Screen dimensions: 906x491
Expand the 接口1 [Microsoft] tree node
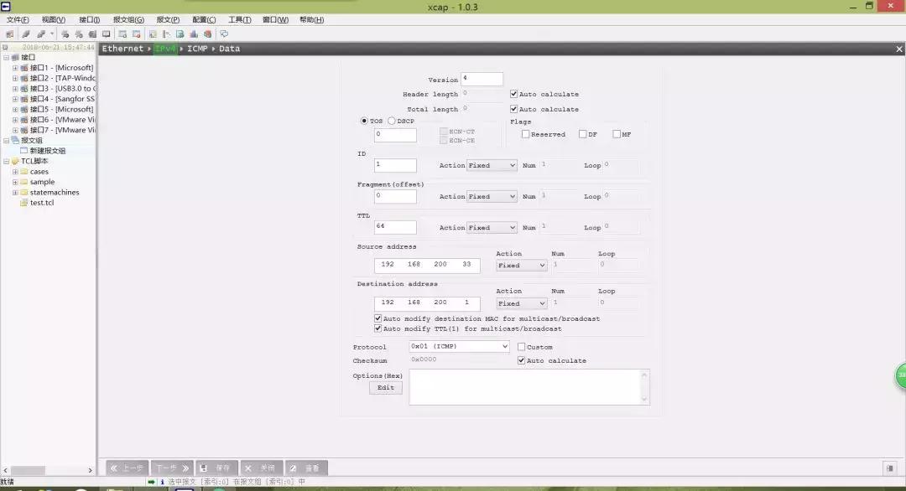(x=15, y=68)
